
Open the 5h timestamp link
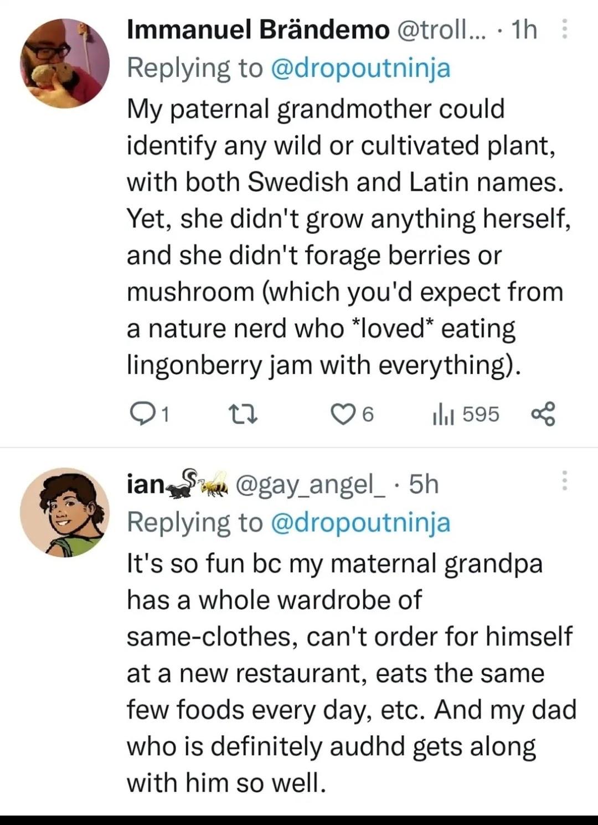(x=424, y=485)
